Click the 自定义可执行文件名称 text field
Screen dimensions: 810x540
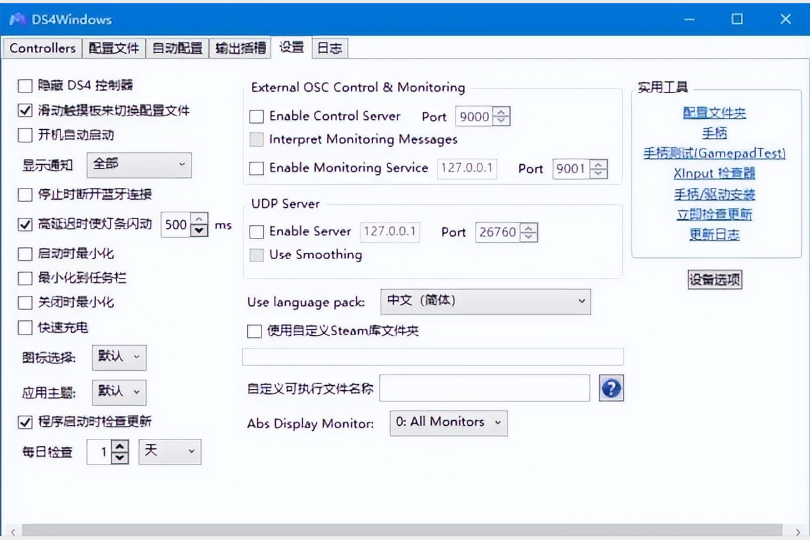(484, 388)
